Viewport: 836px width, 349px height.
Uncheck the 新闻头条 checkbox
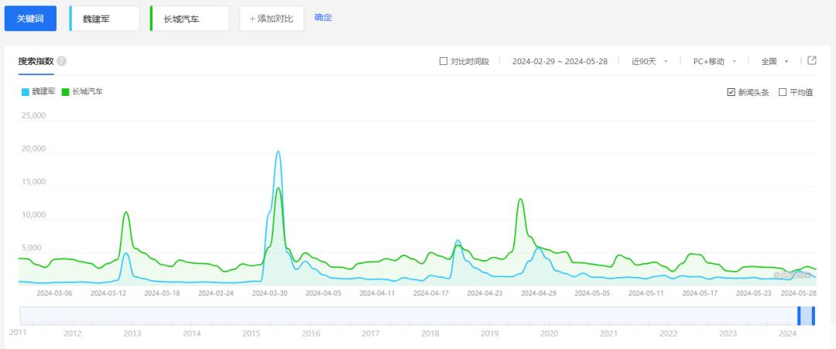pyautogui.click(x=731, y=92)
